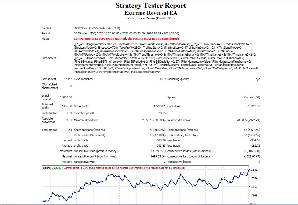Click the Balance legend label on chart
This screenshot has width=298, height=205.
pos(47,168)
